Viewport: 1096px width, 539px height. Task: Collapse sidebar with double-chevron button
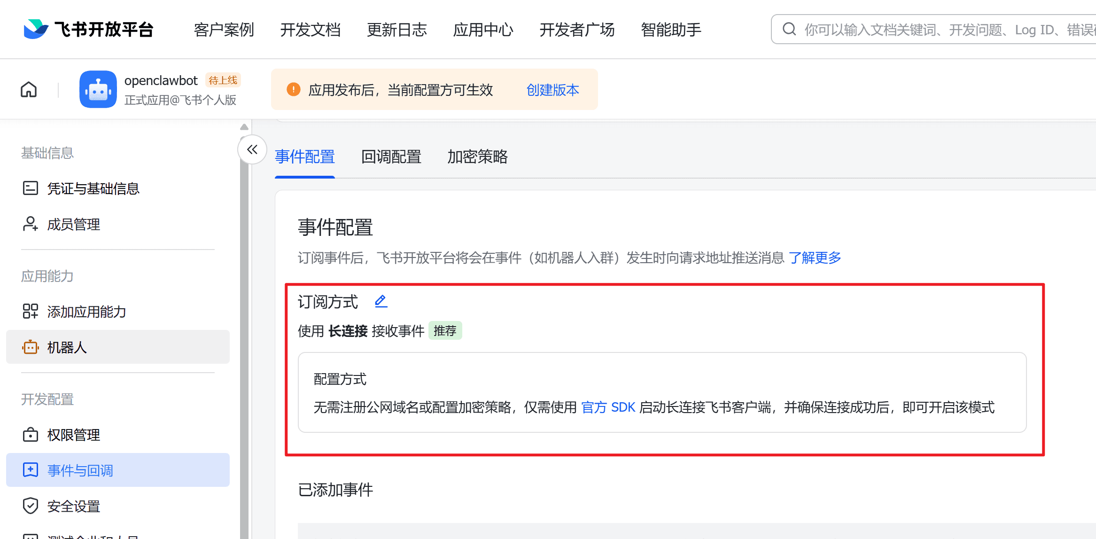coord(252,150)
